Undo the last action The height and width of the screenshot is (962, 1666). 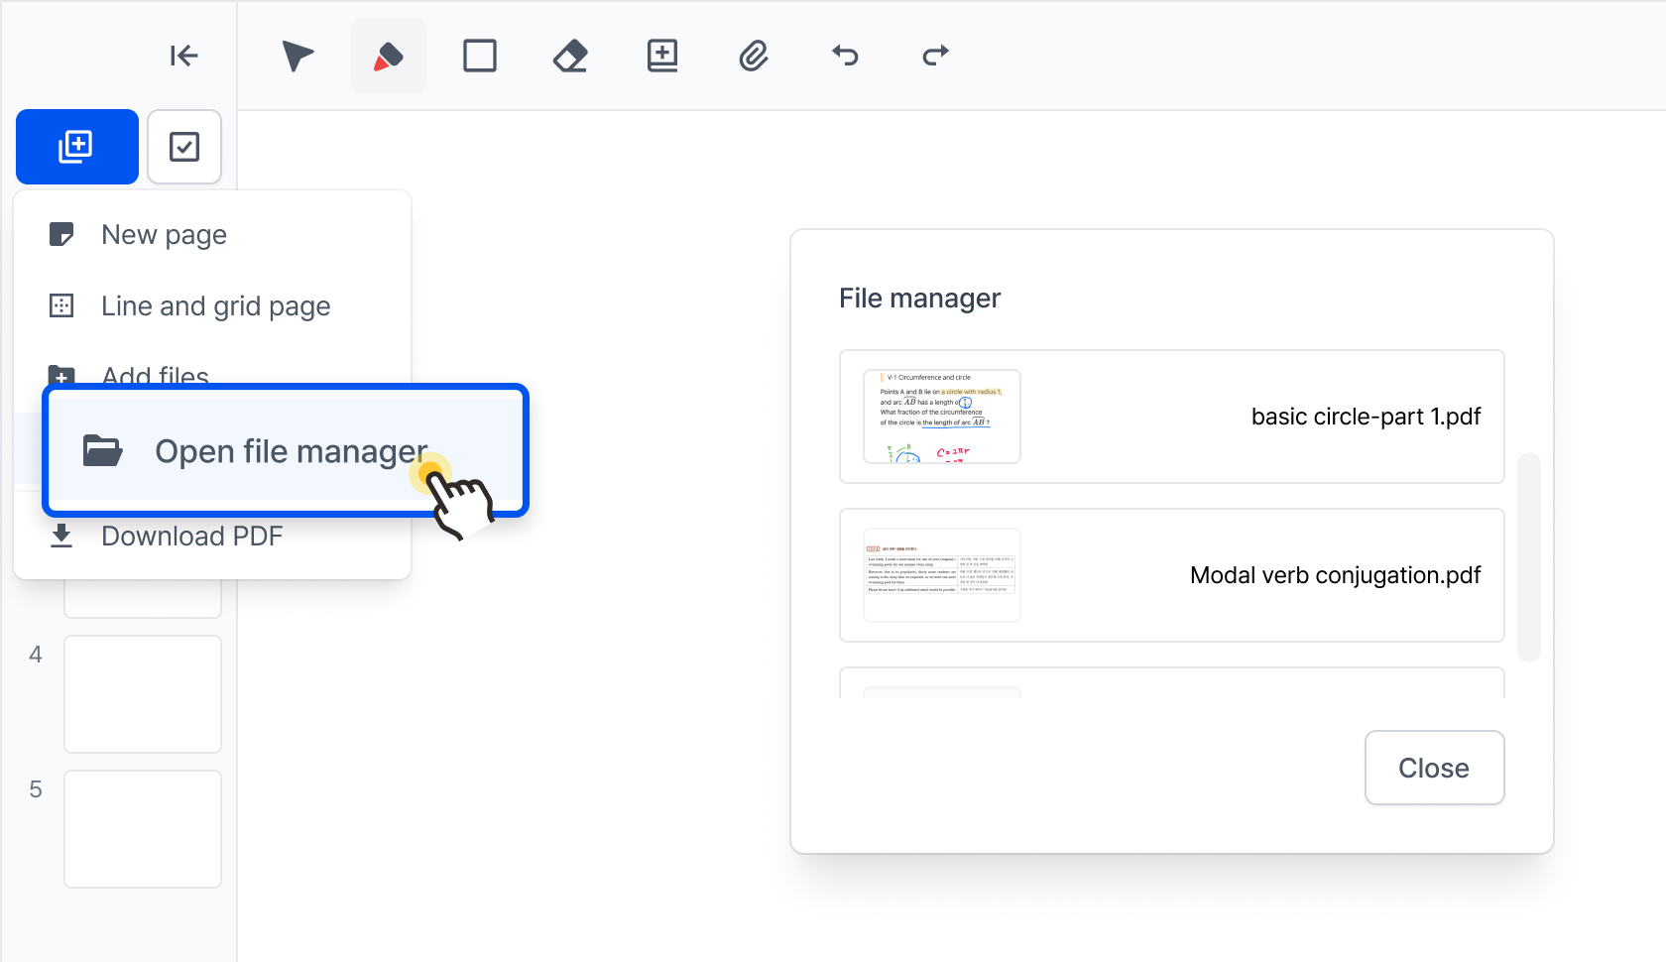(x=845, y=55)
